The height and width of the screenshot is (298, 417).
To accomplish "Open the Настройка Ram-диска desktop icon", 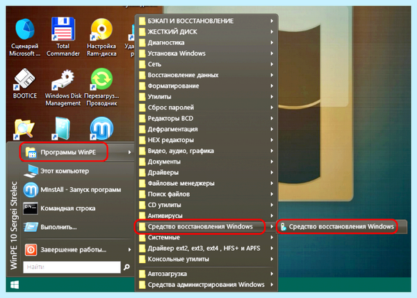I will coord(101,36).
